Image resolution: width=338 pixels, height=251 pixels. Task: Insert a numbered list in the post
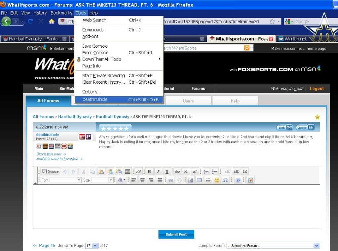click(206, 171)
